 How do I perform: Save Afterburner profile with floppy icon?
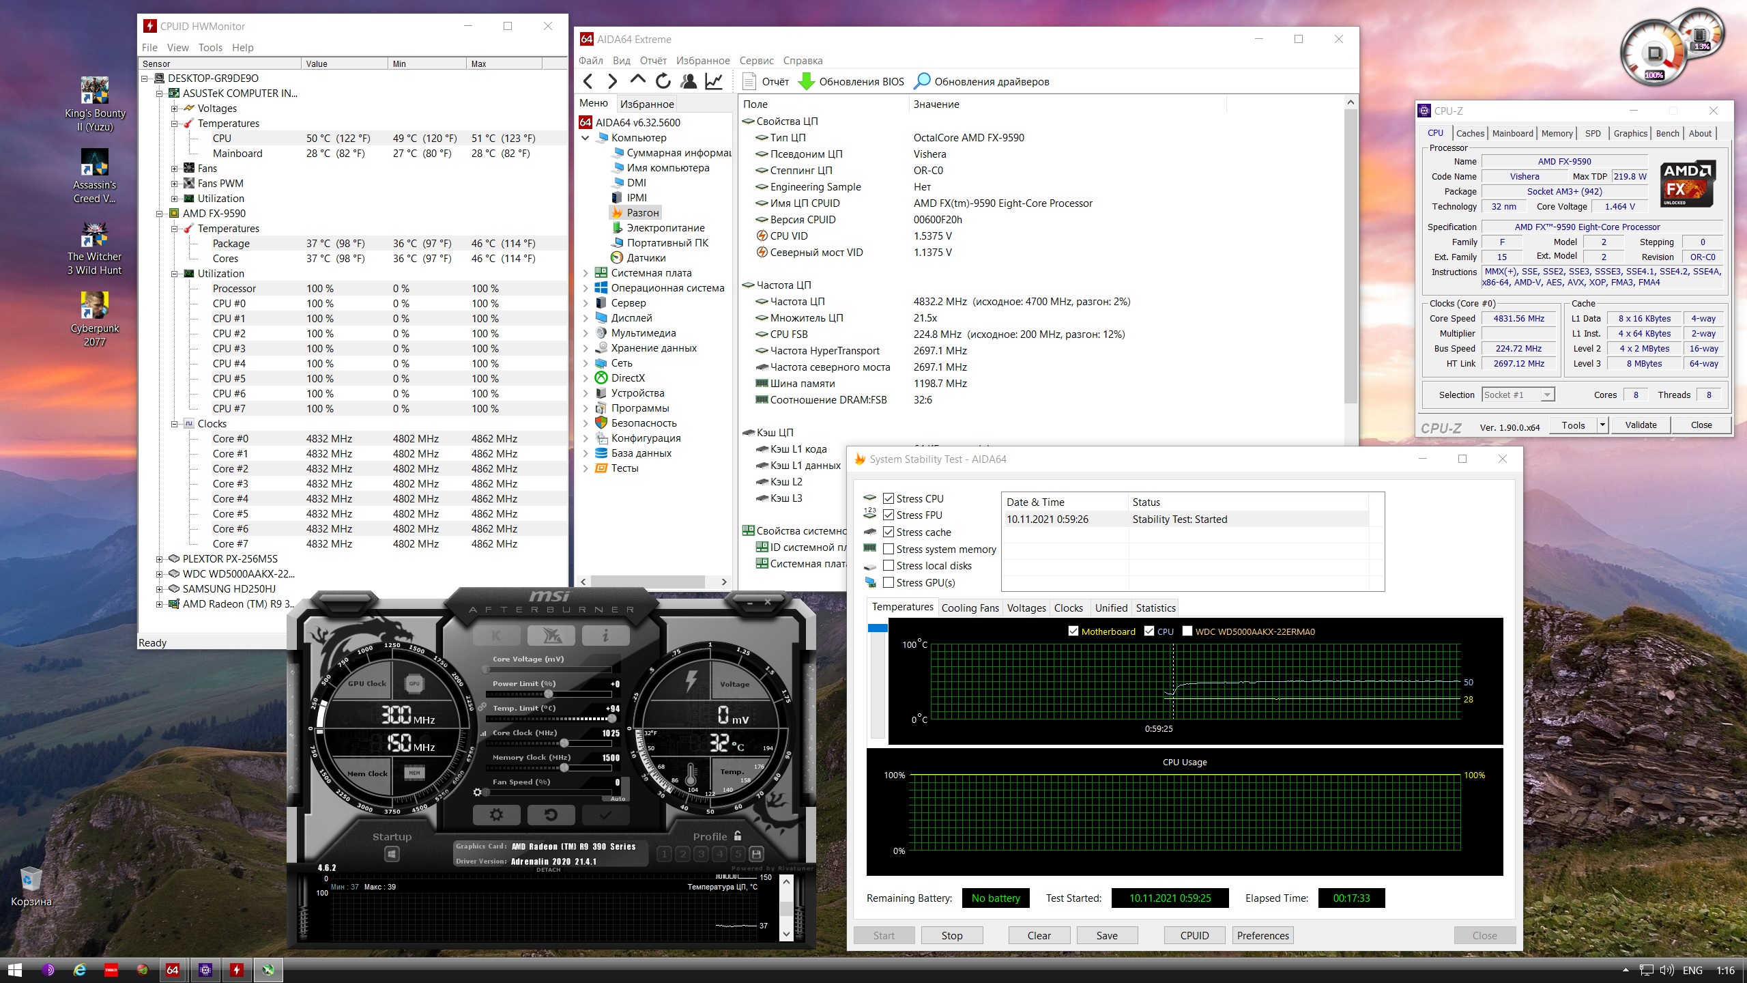click(756, 854)
